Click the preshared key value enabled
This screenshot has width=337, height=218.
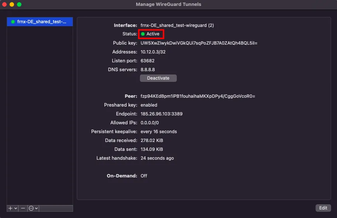[x=149, y=105]
